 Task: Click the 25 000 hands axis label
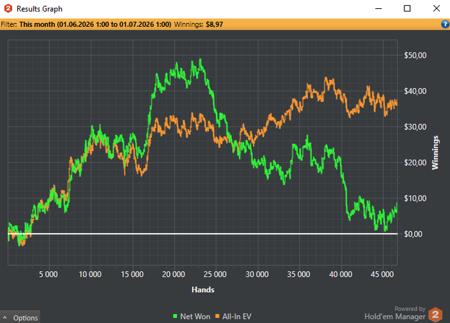pyautogui.click(x=215, y=274)
